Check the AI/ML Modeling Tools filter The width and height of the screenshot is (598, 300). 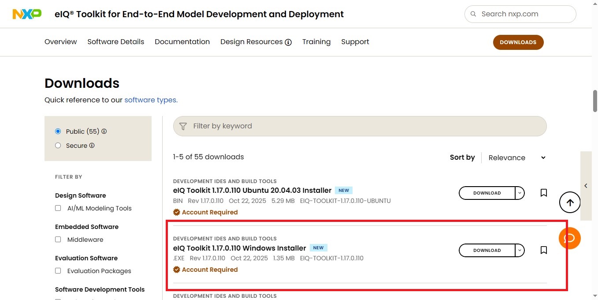(58, 208)
